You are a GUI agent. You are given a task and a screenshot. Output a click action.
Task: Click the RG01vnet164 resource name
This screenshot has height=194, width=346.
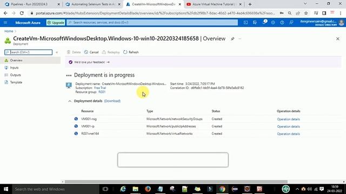click(x=90, y=134)
